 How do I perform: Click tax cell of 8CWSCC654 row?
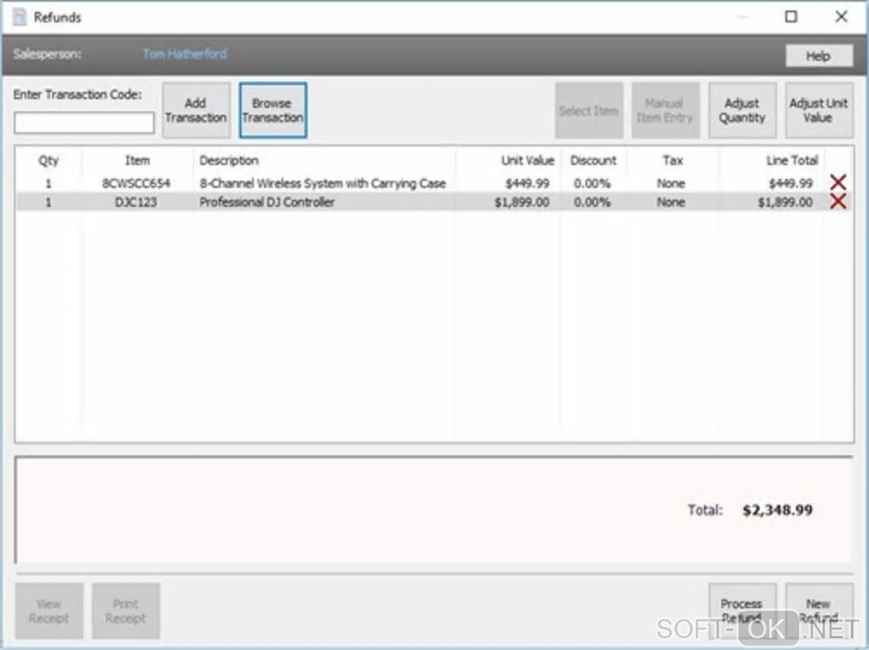coord(671,183)
